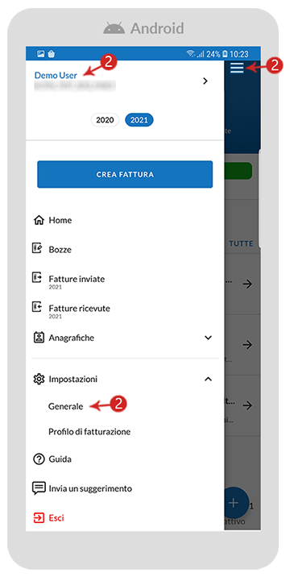Viewport: 298px width, 577px height.
Task: Open Guida question mark icon
Action: (39, 459)
